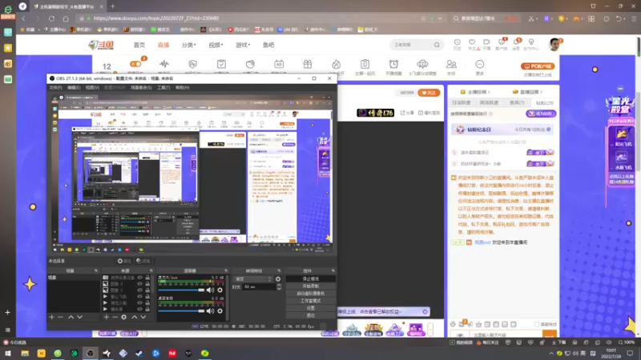Open transition properties gear in OBS
641x360 pixels.
click(278, 279)
